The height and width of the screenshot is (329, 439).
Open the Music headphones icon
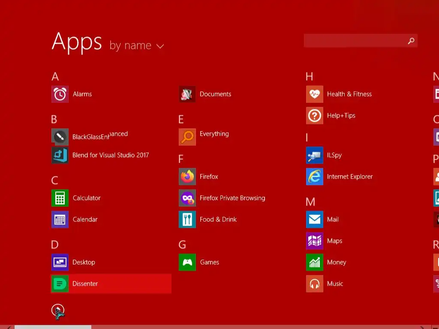[x=314, y=284]
